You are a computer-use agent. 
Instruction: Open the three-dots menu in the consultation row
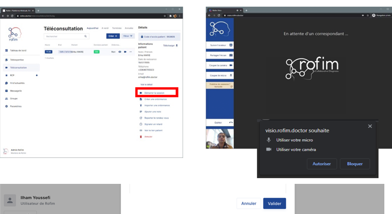pos(131,52)
